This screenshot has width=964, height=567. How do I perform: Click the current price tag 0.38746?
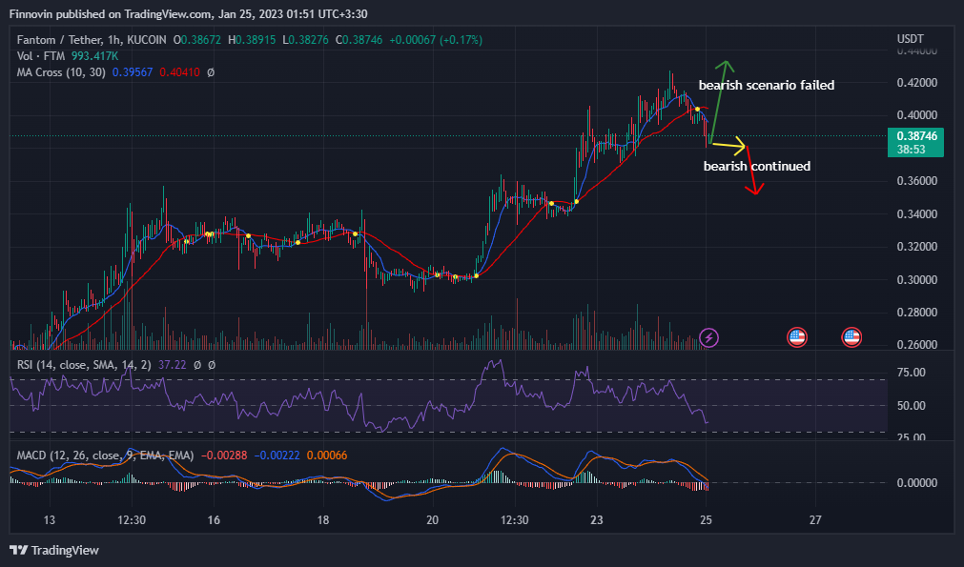915,143
